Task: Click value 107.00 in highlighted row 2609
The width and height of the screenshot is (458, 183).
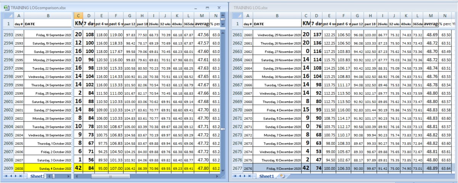Action: pos(116,168)
